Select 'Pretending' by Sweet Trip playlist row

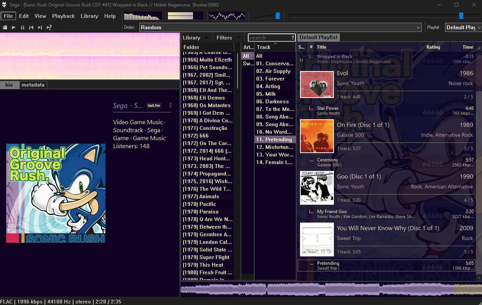coord(386,265)
